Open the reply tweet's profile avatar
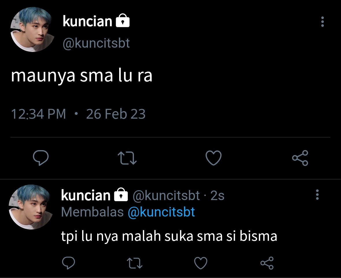341x278 pixels. 31,207
